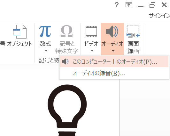
Task: Minimize the PowerPoint window
Action: pyautogui.click(x=141, y=6)
